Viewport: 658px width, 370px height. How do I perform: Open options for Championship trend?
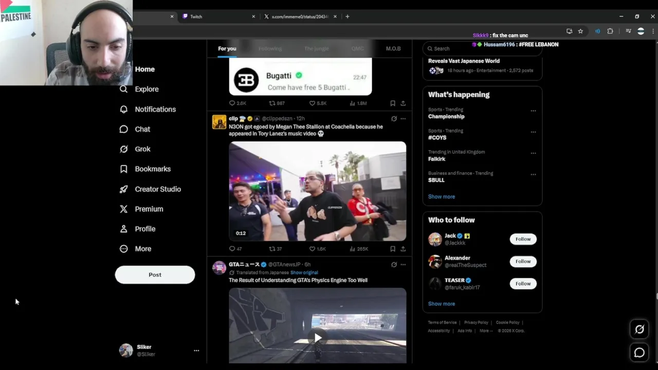[533, 110]
